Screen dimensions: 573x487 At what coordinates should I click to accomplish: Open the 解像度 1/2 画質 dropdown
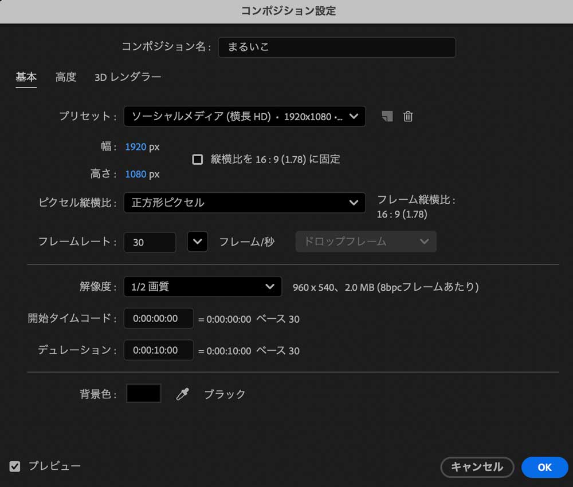(x=202, y=287)
